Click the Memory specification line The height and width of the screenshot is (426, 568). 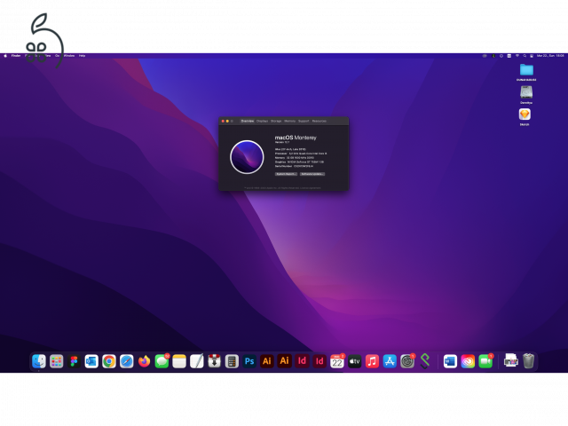click(x=295, y=158)
